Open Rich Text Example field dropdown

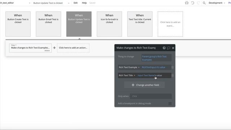[x=129, y=68]
